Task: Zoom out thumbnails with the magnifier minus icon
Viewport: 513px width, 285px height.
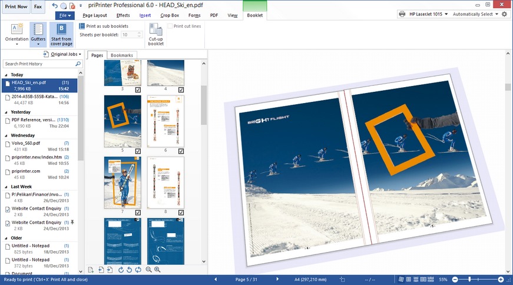Action: [x=148, y=270]
